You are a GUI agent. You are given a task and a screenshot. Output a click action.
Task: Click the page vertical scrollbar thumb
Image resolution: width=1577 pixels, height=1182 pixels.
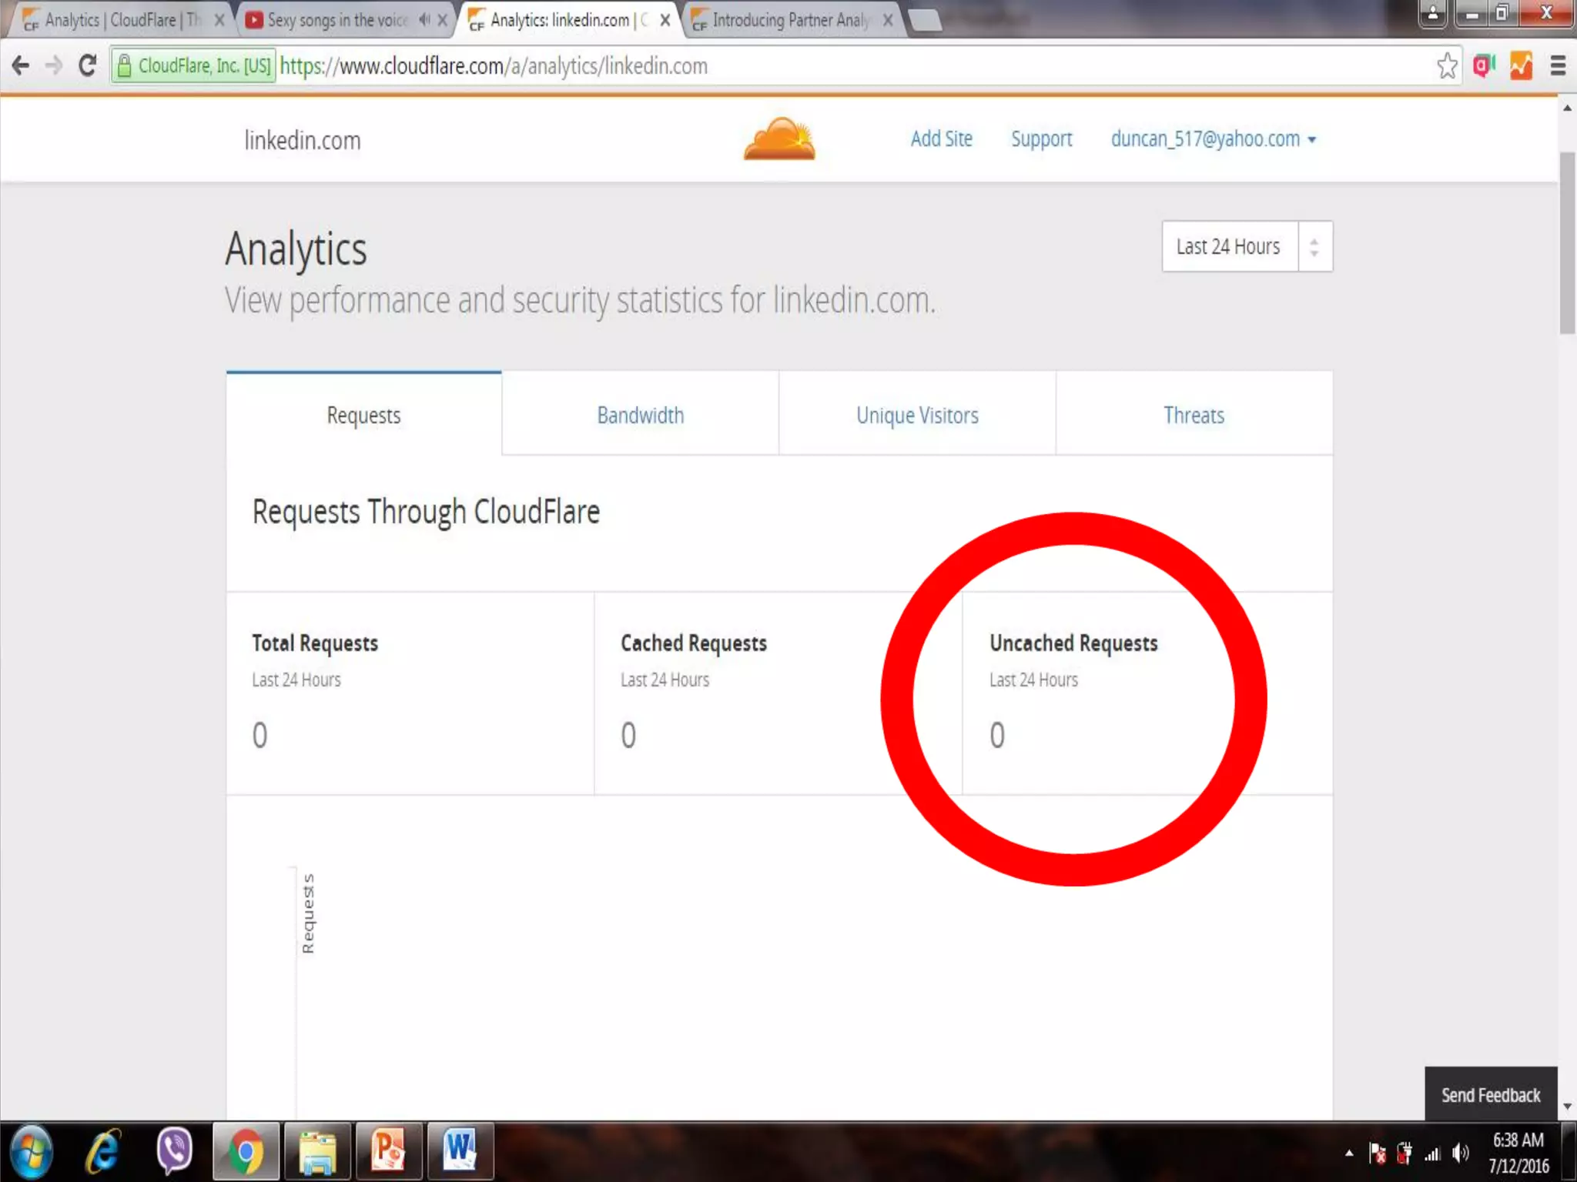click(x=1567, y=242)
